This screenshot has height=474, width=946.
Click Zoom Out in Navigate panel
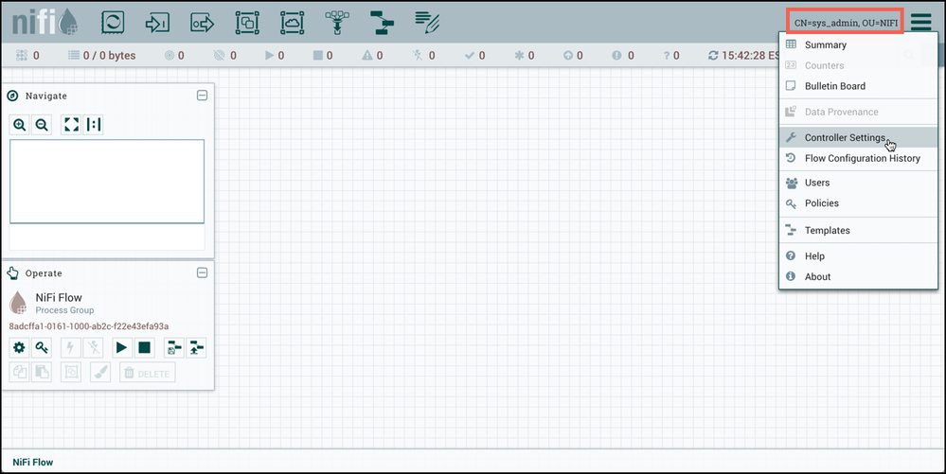pyautogui.click(x=42, y=125)
